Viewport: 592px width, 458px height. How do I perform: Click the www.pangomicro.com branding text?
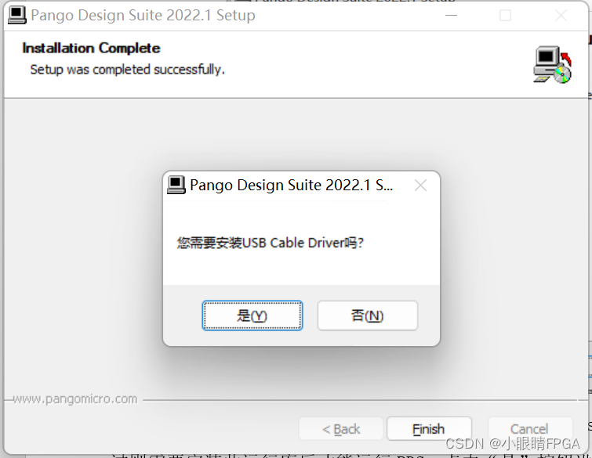coord(75,398)
